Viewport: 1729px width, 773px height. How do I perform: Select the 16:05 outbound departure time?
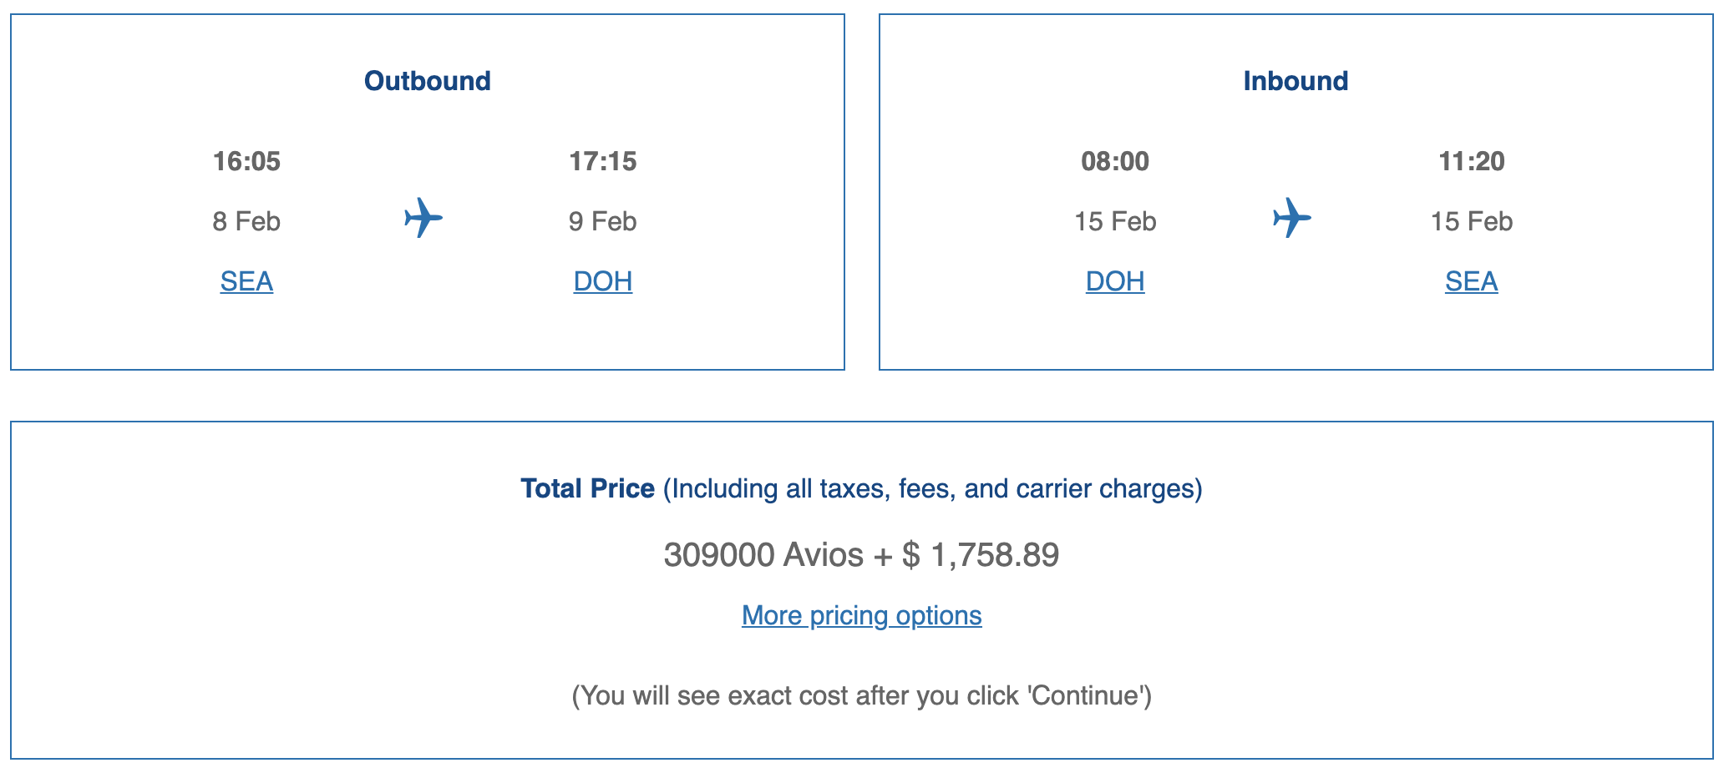point(246,161)
